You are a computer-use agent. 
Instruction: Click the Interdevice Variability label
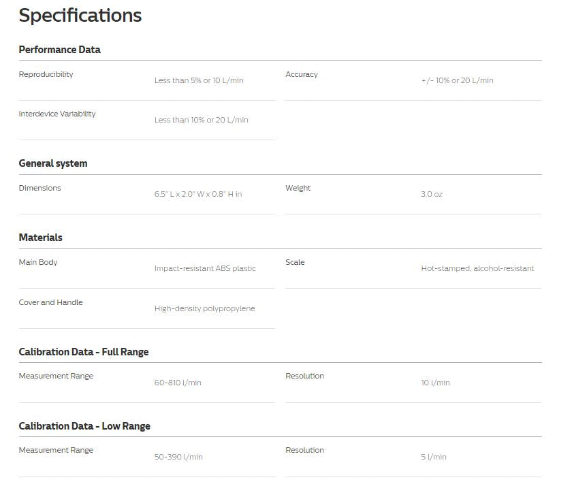pyautogui.click(x=57, y=114)
